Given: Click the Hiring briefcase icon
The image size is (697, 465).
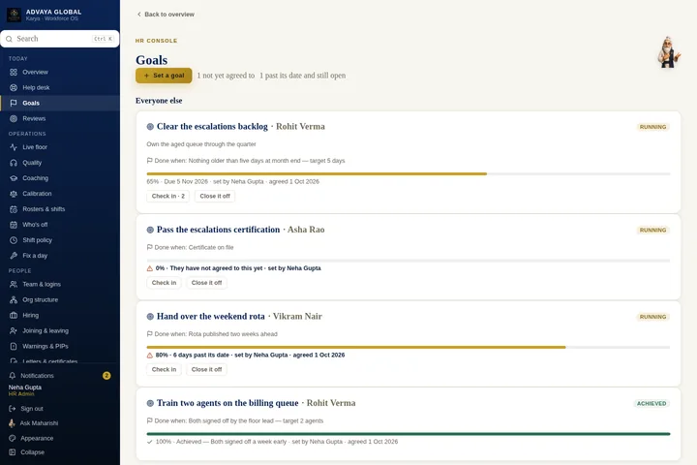Looking at the screenshot, I should point(14,315).
